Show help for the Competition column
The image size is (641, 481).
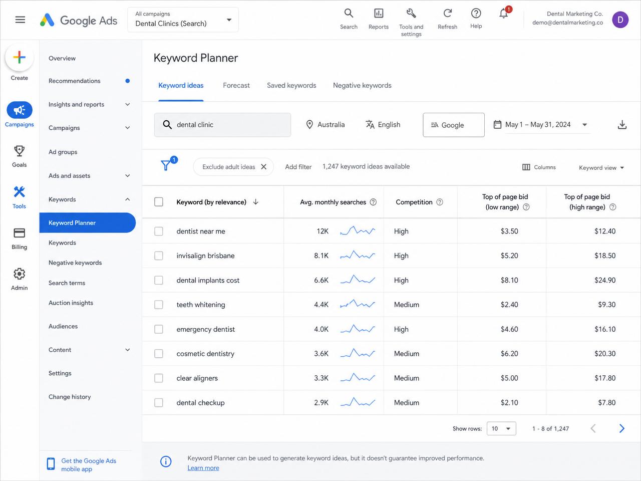coord(440,202)
